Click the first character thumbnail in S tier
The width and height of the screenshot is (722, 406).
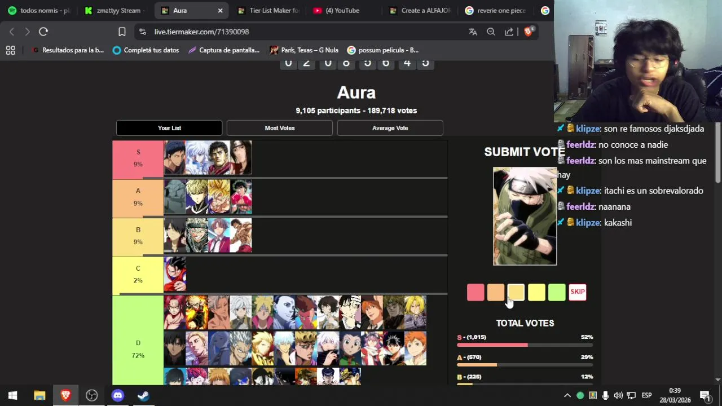pos(175,158)
